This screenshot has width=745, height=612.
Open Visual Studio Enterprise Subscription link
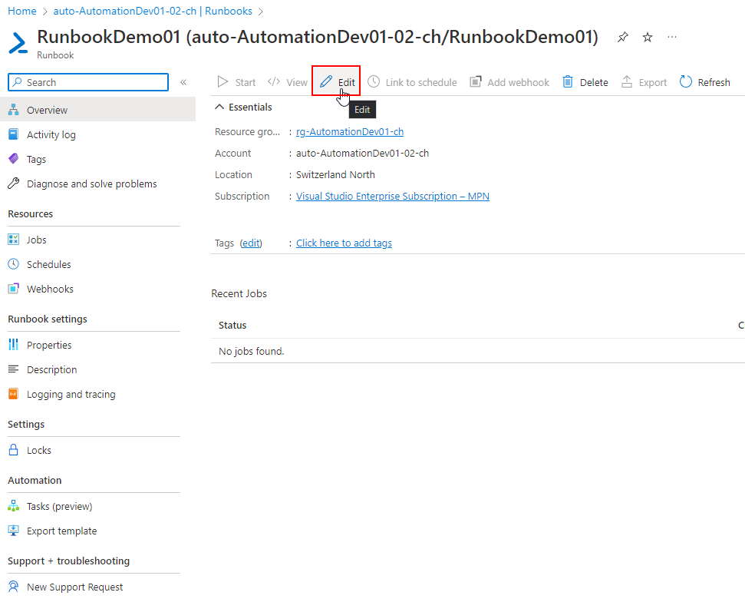click(393, 196)
